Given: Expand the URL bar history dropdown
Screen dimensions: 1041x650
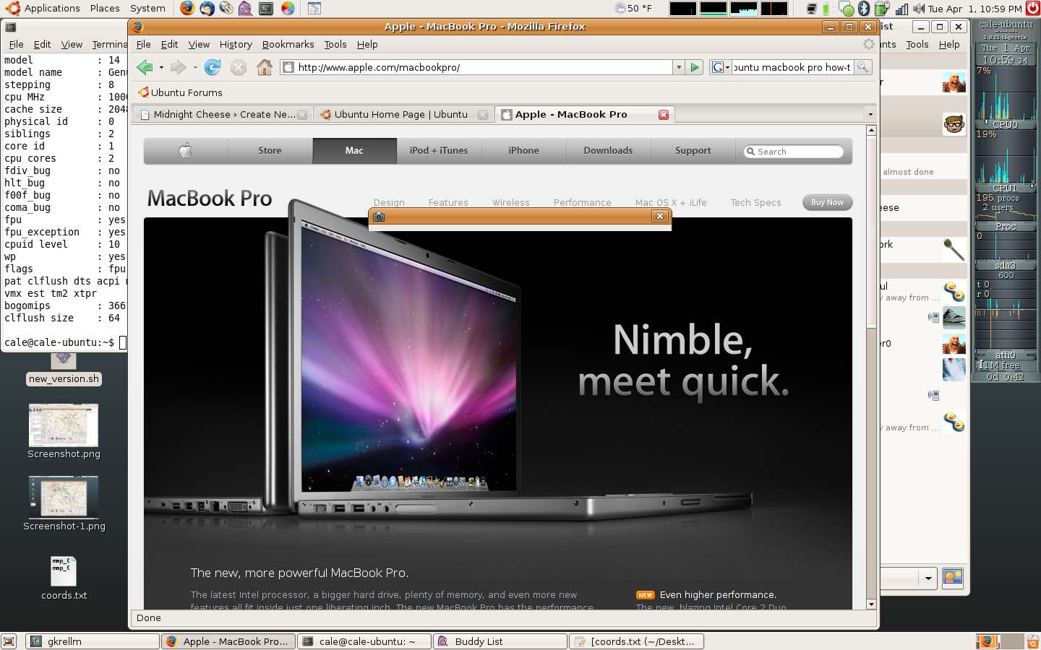Looking at the screenshot, I should click(x=679, y=67).
